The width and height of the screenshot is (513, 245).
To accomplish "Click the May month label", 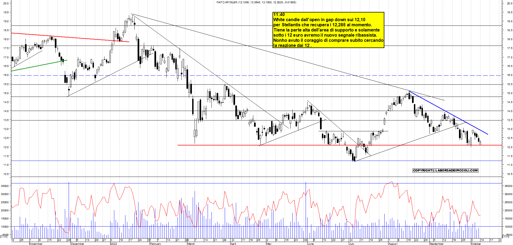I will click(269, 244).
